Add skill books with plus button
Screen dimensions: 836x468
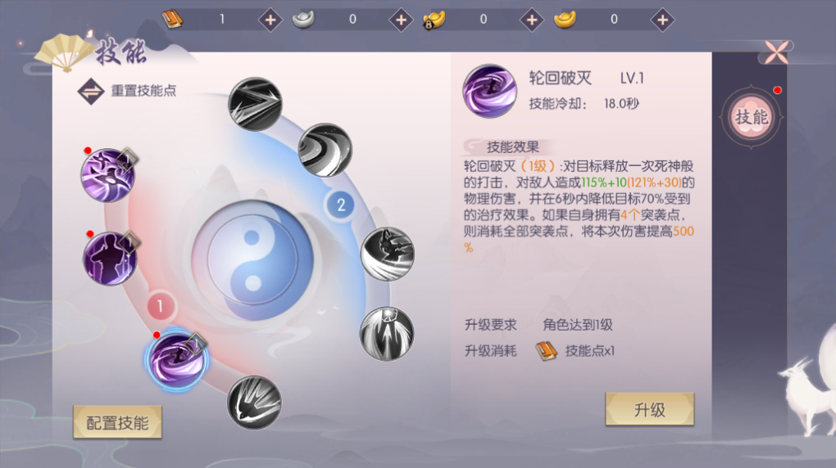[x=270, y=20]
